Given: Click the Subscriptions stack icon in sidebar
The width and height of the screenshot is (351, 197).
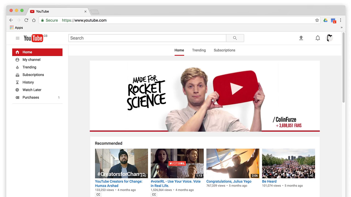Looking at the screenshot, I should pyautogui.click(x=17, y=75).
